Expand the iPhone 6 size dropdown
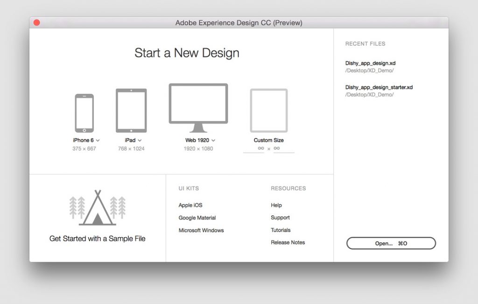 coord(98,140)
